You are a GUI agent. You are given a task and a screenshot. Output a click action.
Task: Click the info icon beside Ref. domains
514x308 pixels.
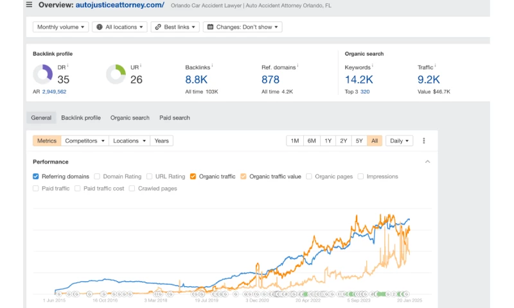pyautogui.click(x=297, y=66)
